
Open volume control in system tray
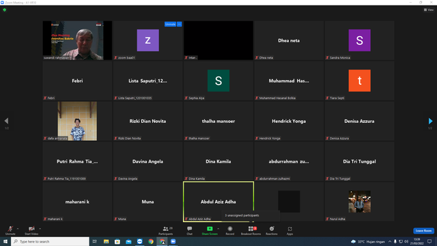pyautogui.click(x=406, y=241)
